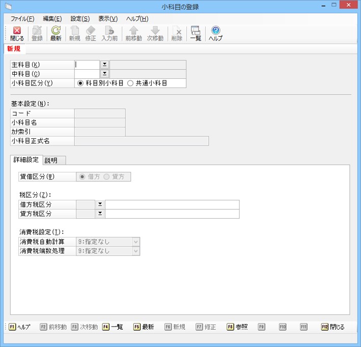Select the 共通小科目 radio button
This screenshot has height=347, width=361.
(130, 83)
